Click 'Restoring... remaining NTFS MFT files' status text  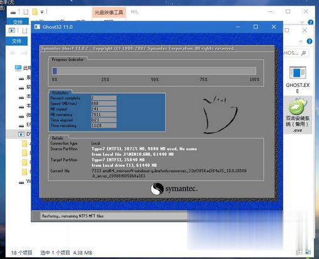click(x=73, y=216)
